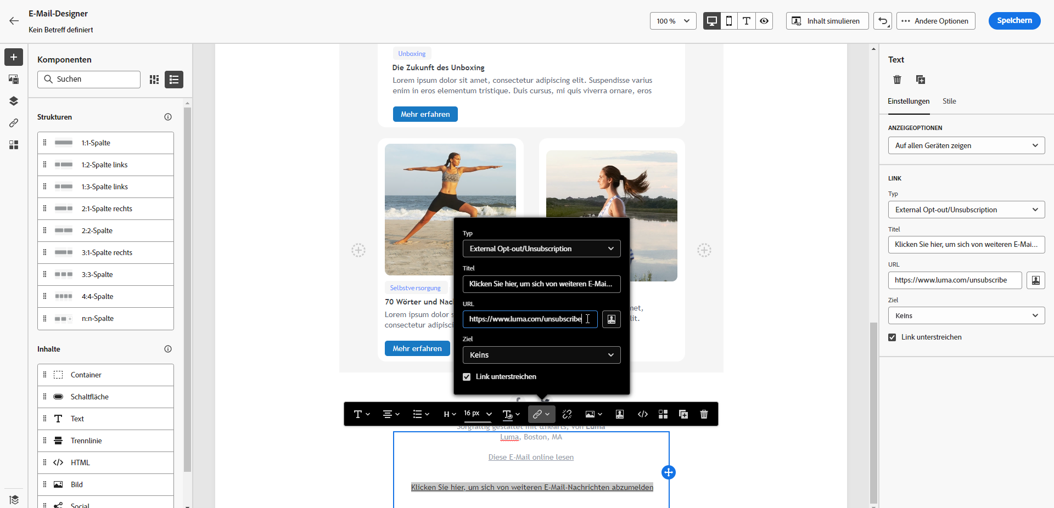Open the fragments sidebar icon
Viewport: 1054px width, 508px height.
click(14, 145)
